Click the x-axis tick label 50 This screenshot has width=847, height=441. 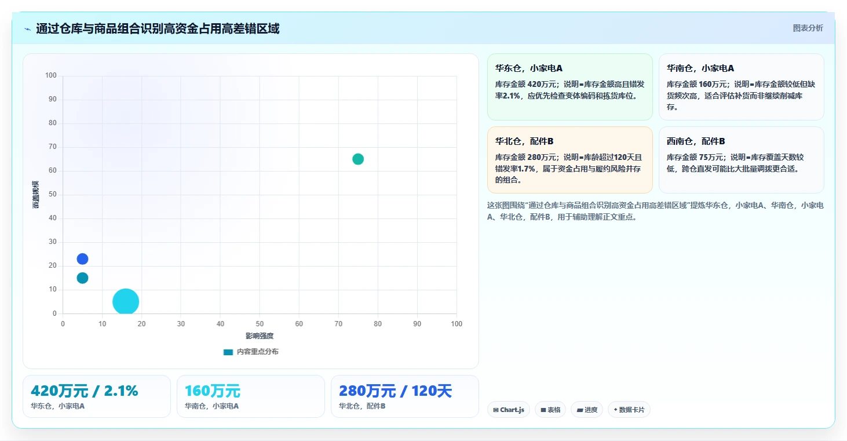(x=260, y=324)
